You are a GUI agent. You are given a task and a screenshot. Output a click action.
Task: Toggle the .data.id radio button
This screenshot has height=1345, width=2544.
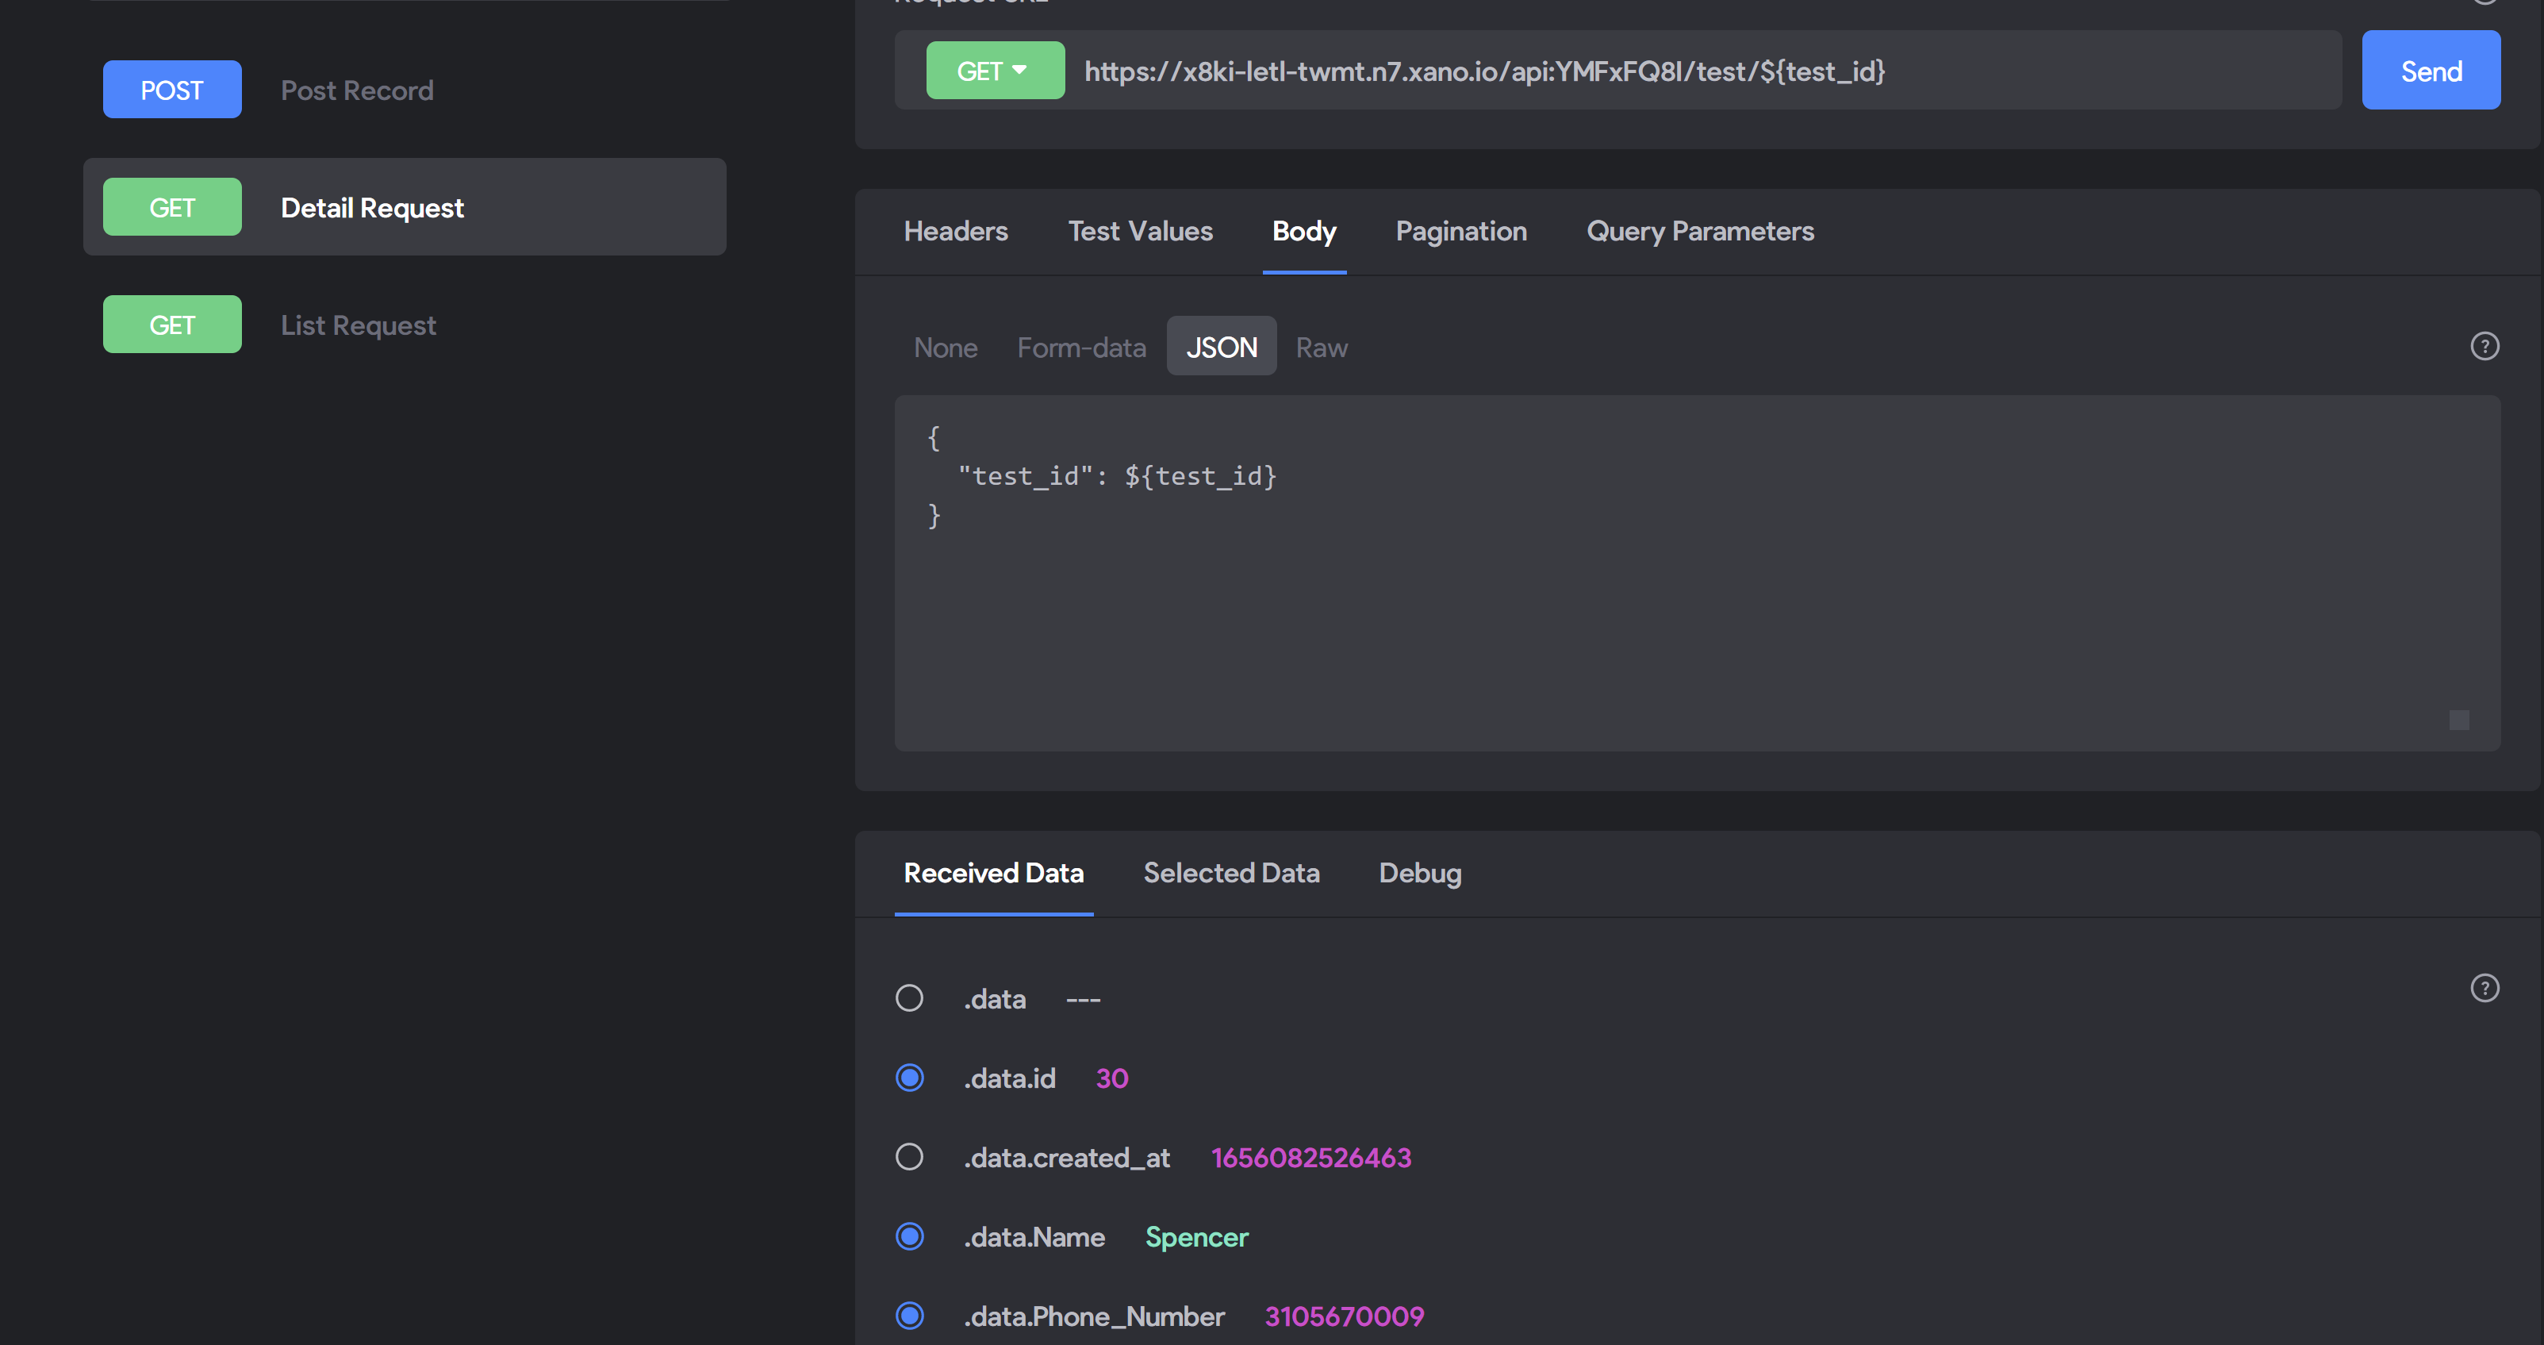click(908, 1077)
